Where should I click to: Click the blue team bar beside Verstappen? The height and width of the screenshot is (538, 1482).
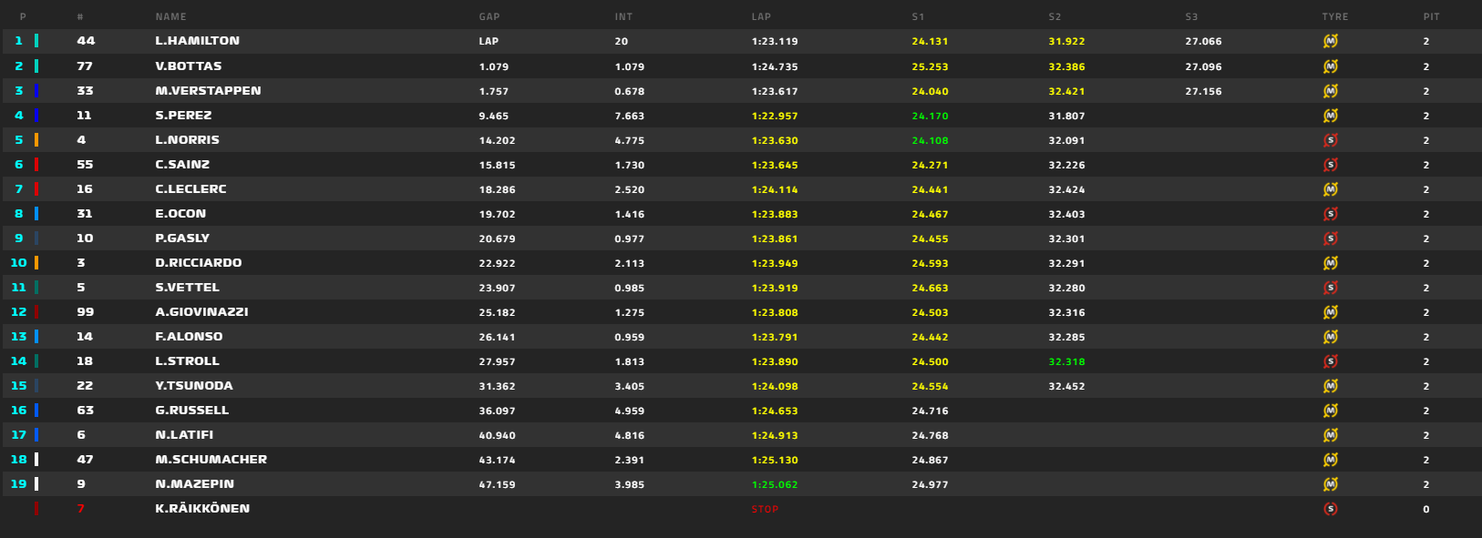[x=36, y=91]
